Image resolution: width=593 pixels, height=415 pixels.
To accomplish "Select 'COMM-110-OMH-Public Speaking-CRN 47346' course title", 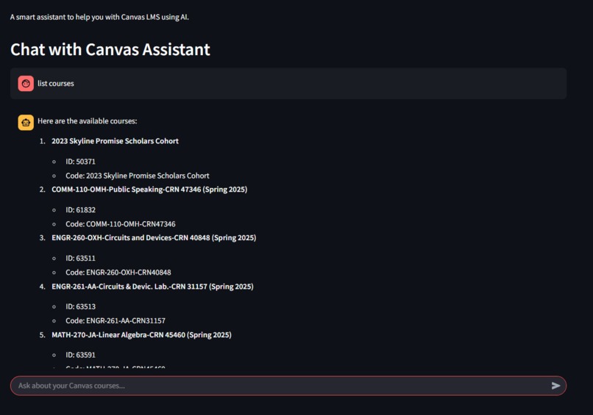I will [x=149, y=190].
